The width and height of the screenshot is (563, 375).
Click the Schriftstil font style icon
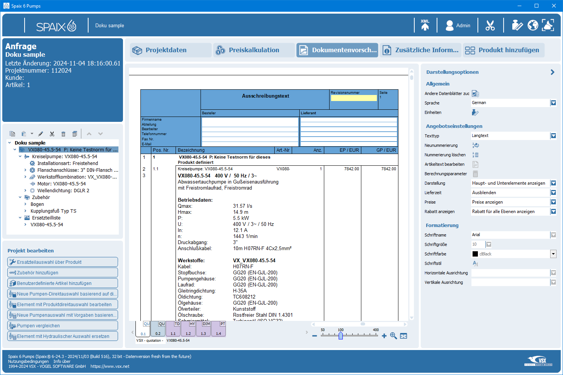coord(475,263)
